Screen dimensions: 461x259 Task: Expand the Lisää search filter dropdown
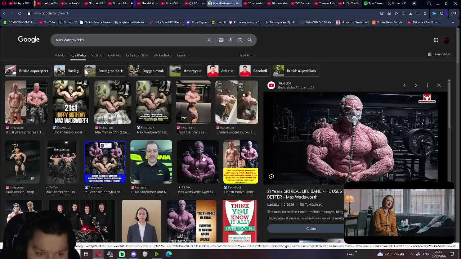tap(183, 55)
